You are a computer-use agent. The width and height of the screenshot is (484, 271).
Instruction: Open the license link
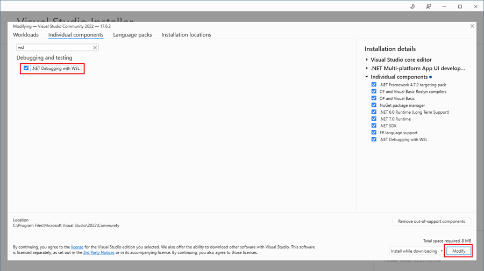point(77,247)
